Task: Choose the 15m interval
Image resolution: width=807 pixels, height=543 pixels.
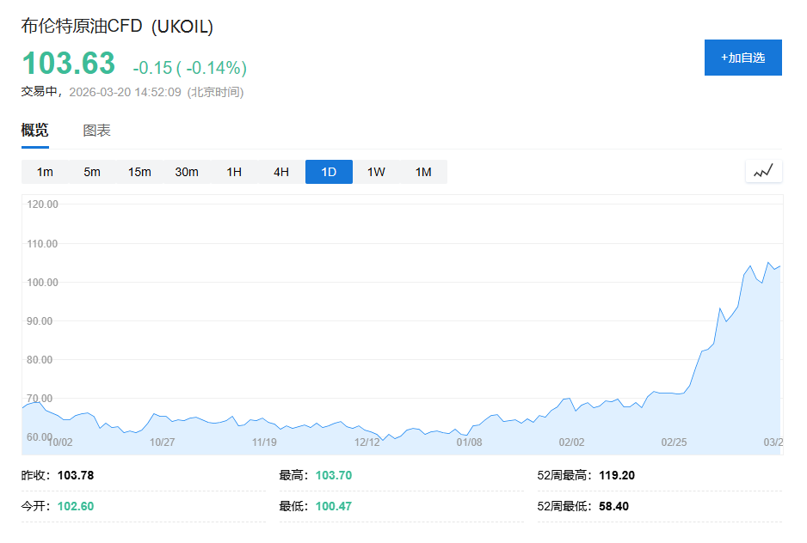Action: pyautogui.click(x=139, y=172)
